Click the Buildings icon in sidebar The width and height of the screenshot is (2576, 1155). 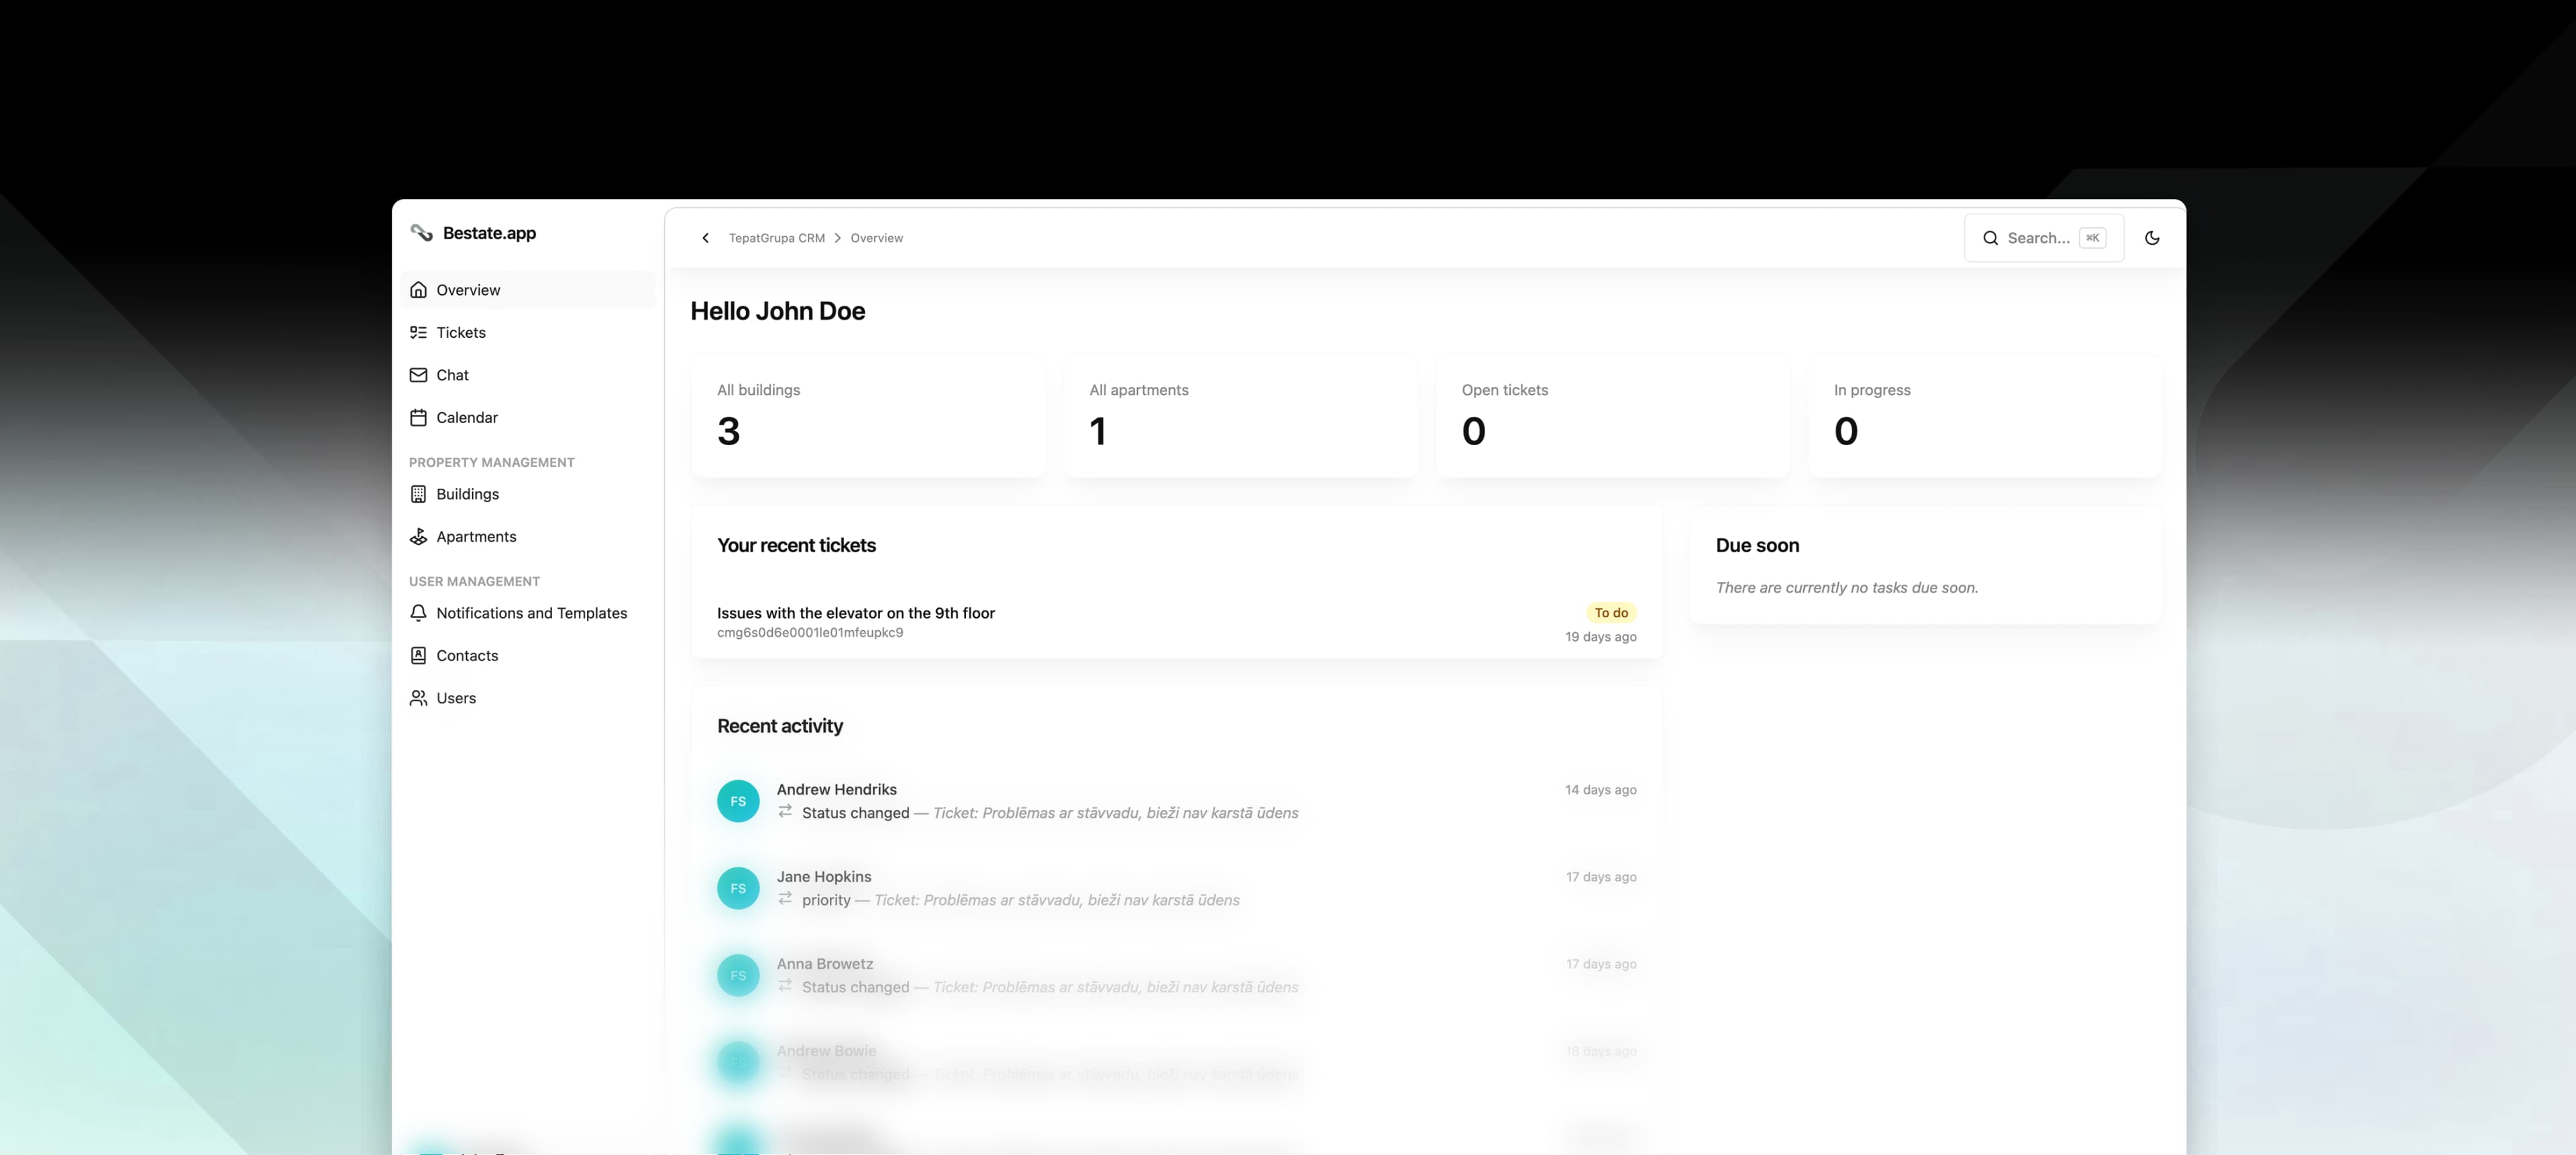[x=418, y=493]
